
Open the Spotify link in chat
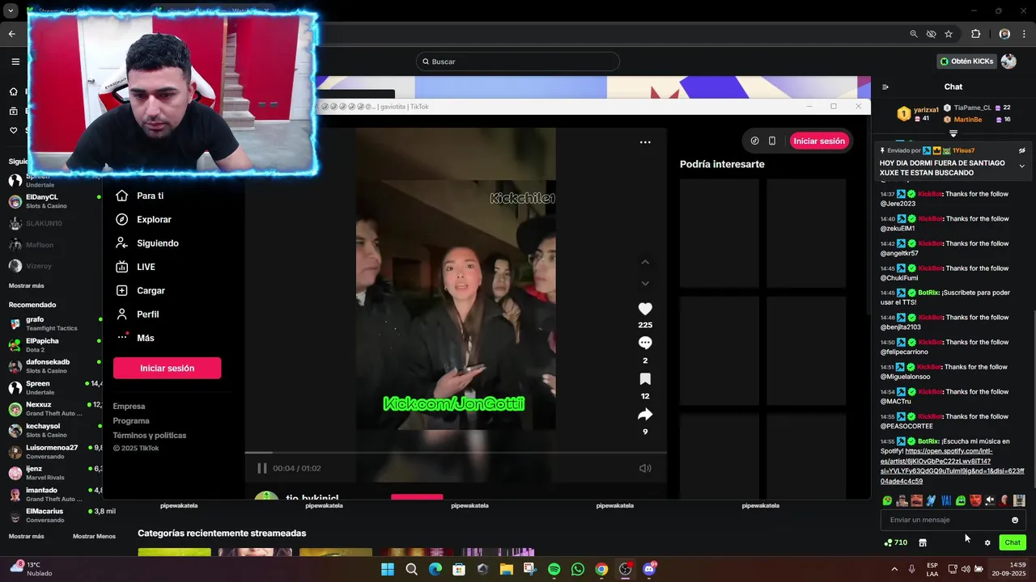(952, 466)
